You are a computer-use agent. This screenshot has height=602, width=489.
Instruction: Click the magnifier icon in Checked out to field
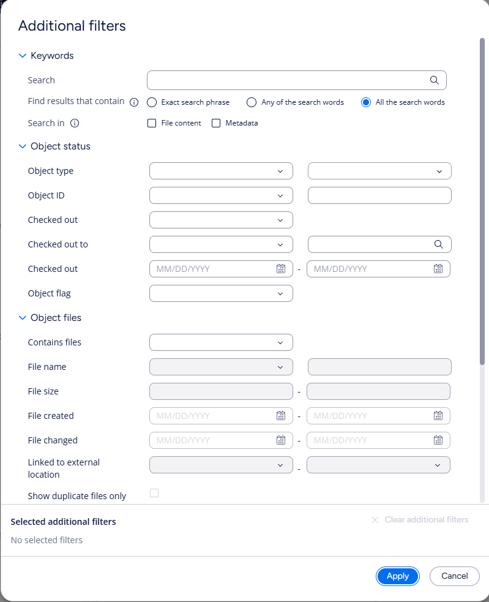(x=438, y=244)
